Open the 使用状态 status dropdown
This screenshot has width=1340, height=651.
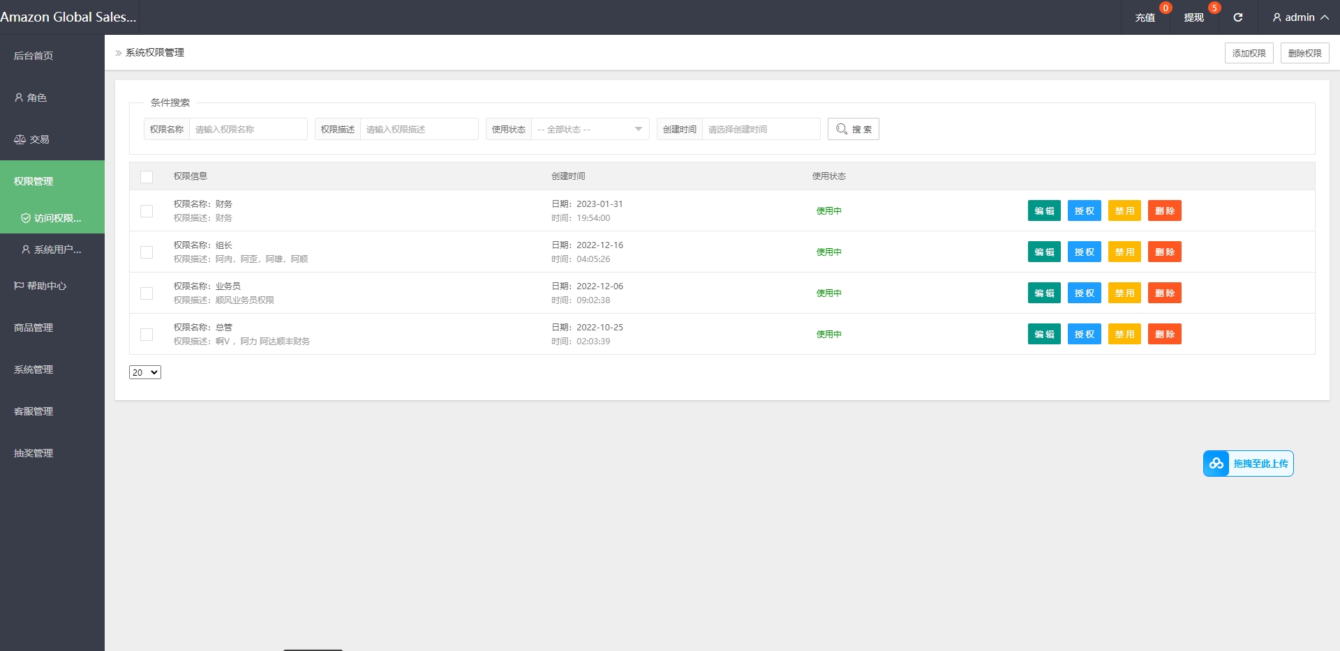click(x=590, y=129)
